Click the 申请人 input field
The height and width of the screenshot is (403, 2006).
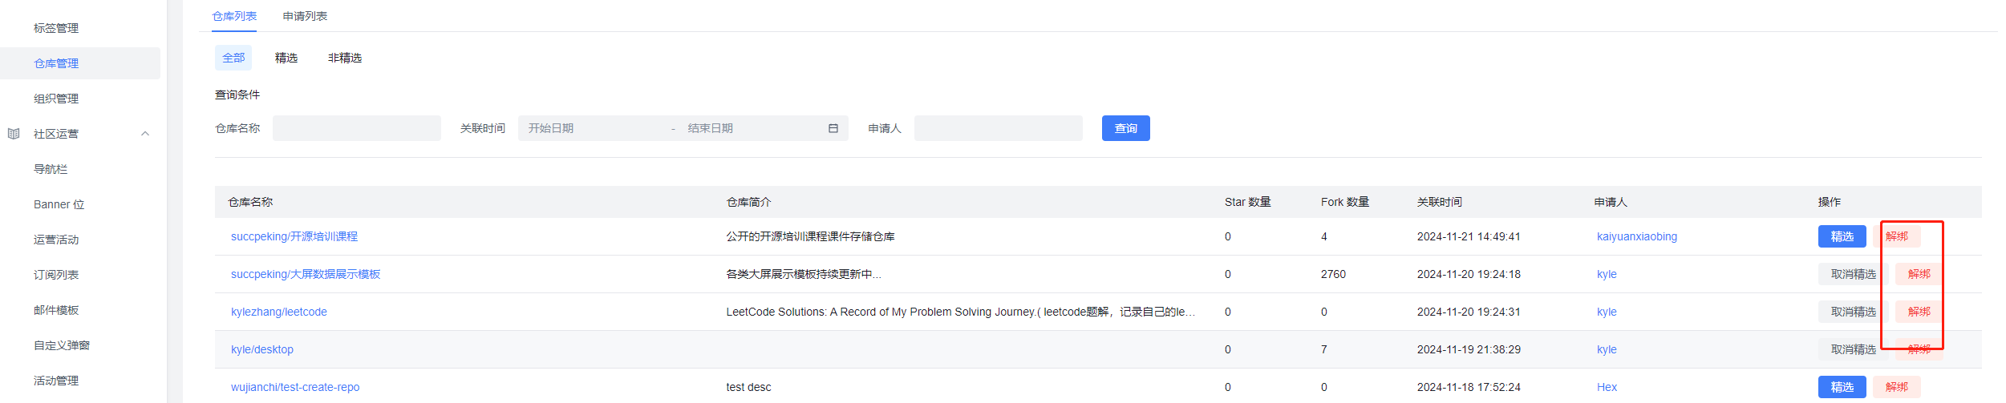(x=999, y=128)
